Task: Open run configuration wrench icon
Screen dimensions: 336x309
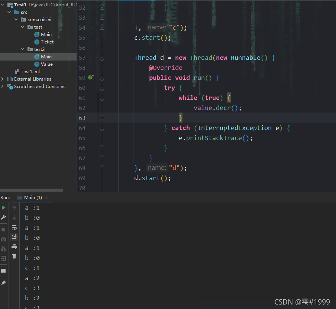Action: [x=3, y=218]
